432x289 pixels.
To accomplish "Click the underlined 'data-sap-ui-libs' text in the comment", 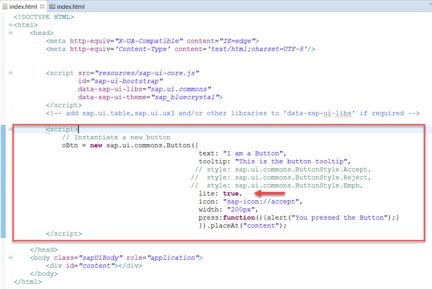I will click(x=319, y=113).
